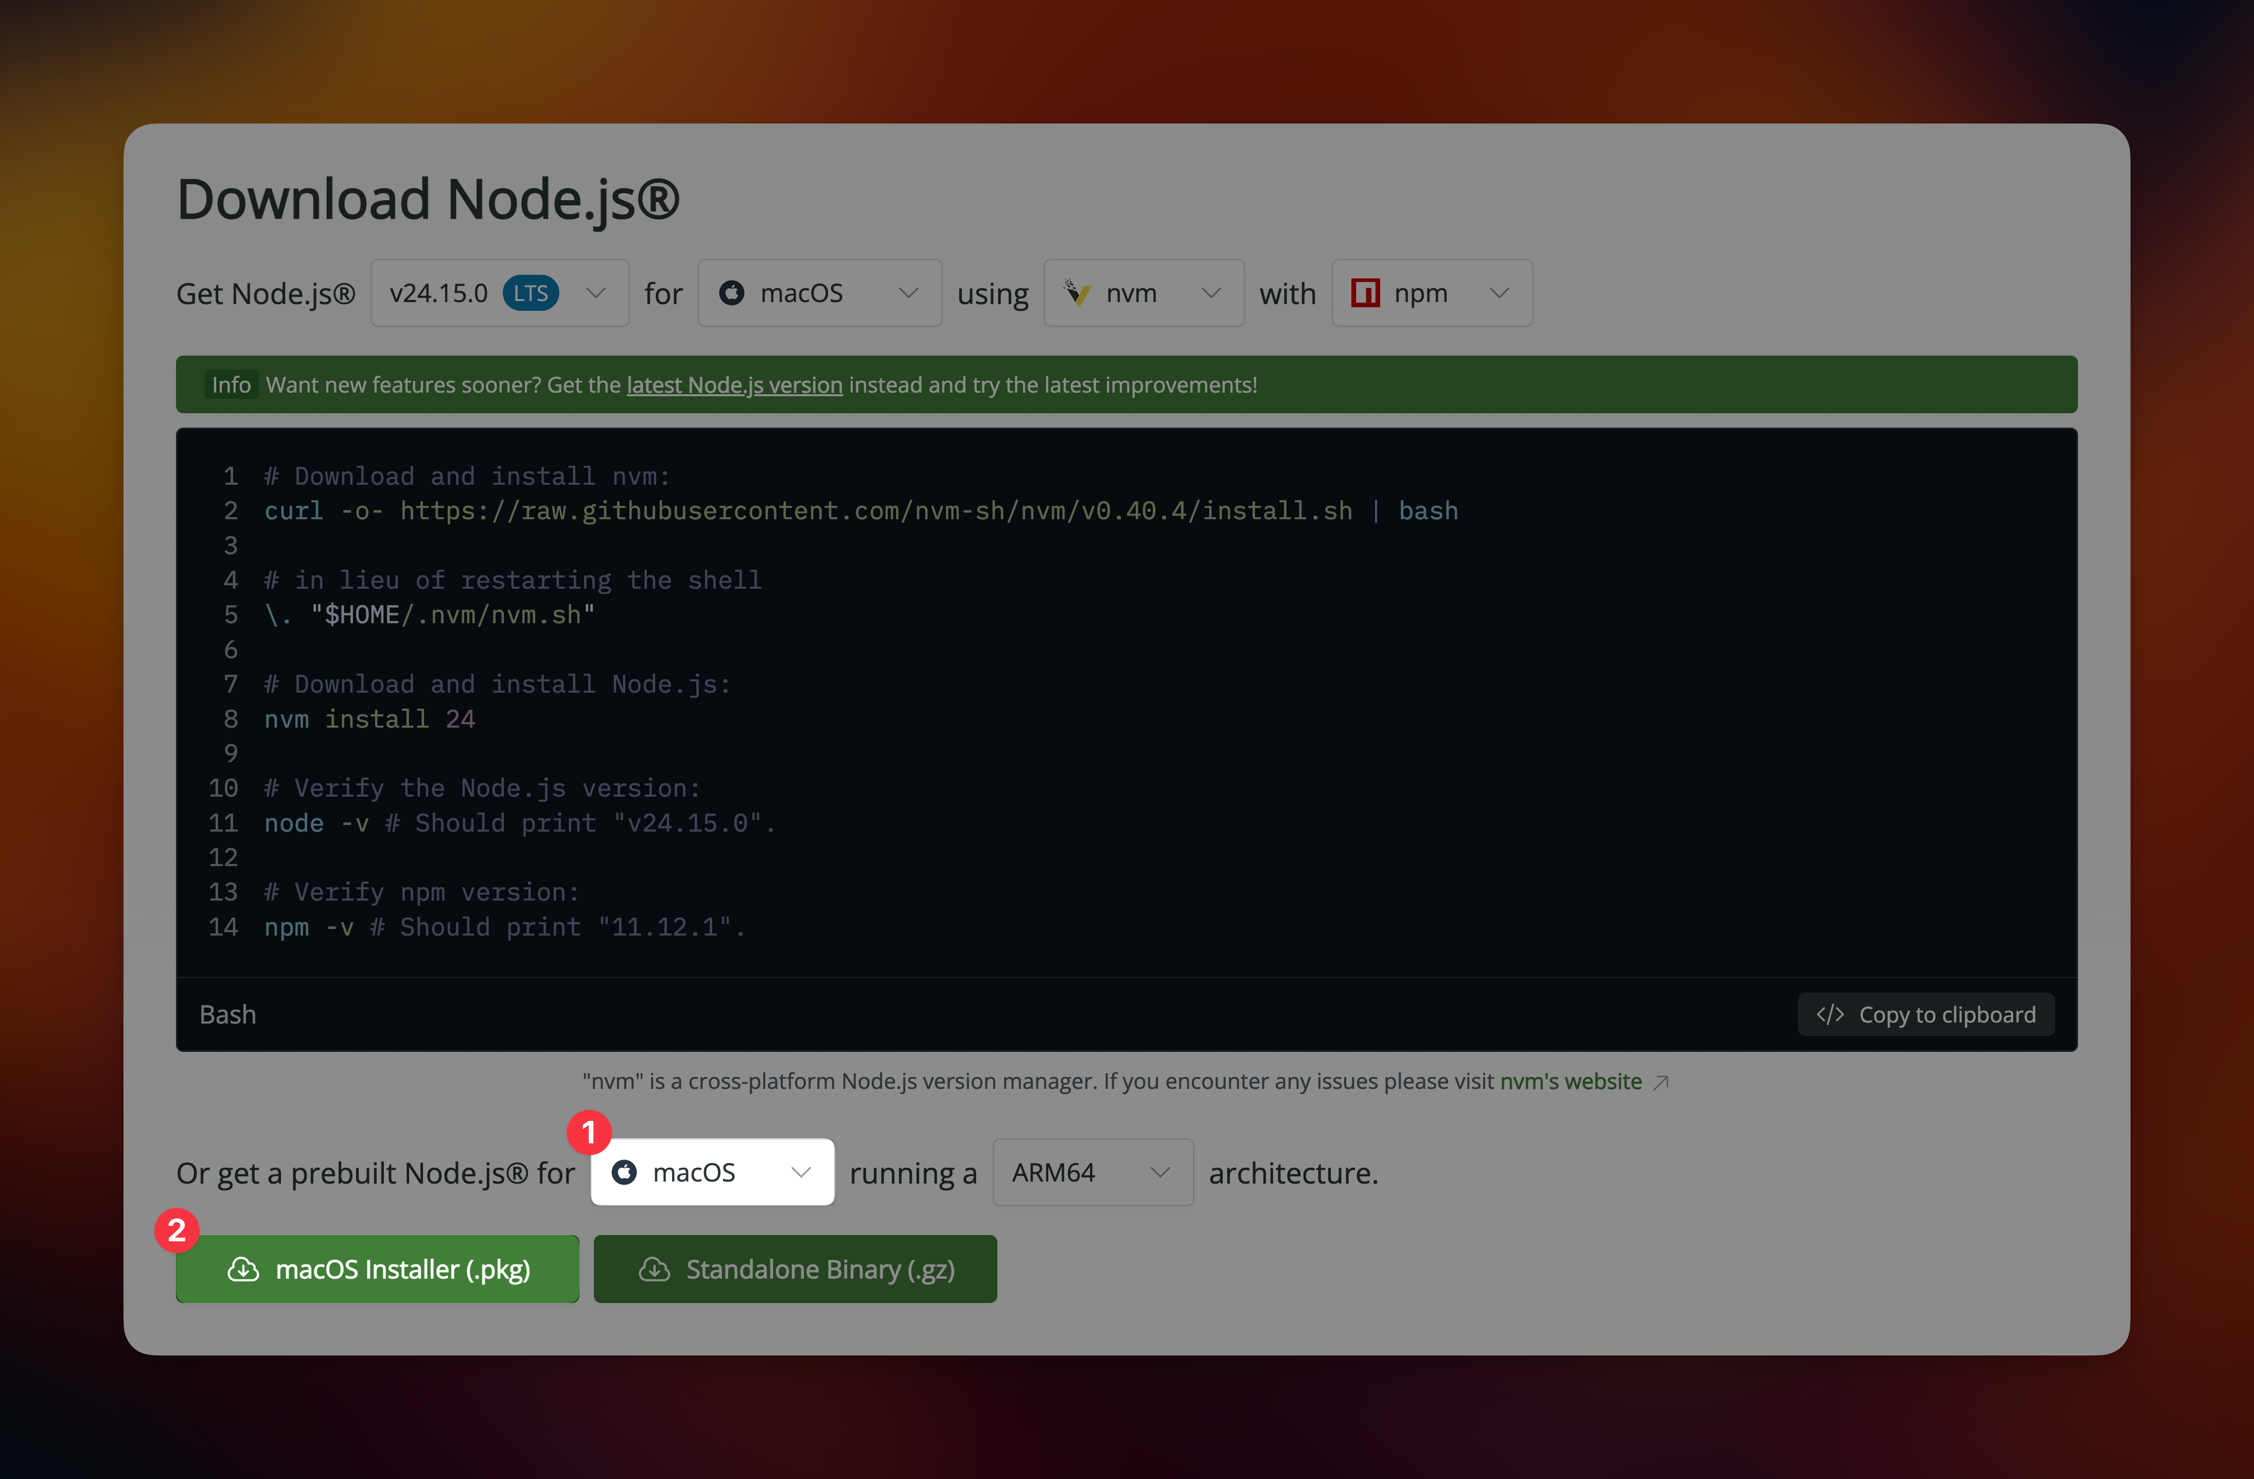
Task: Click the '# in lieu of restarting the shell' comment
Action: [x=513, y=580]
